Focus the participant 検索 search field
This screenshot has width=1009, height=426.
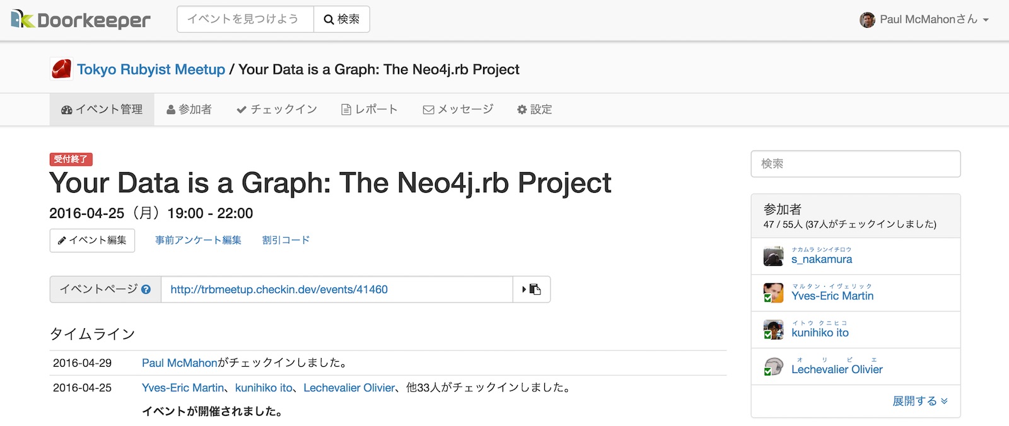coord(856,164)
